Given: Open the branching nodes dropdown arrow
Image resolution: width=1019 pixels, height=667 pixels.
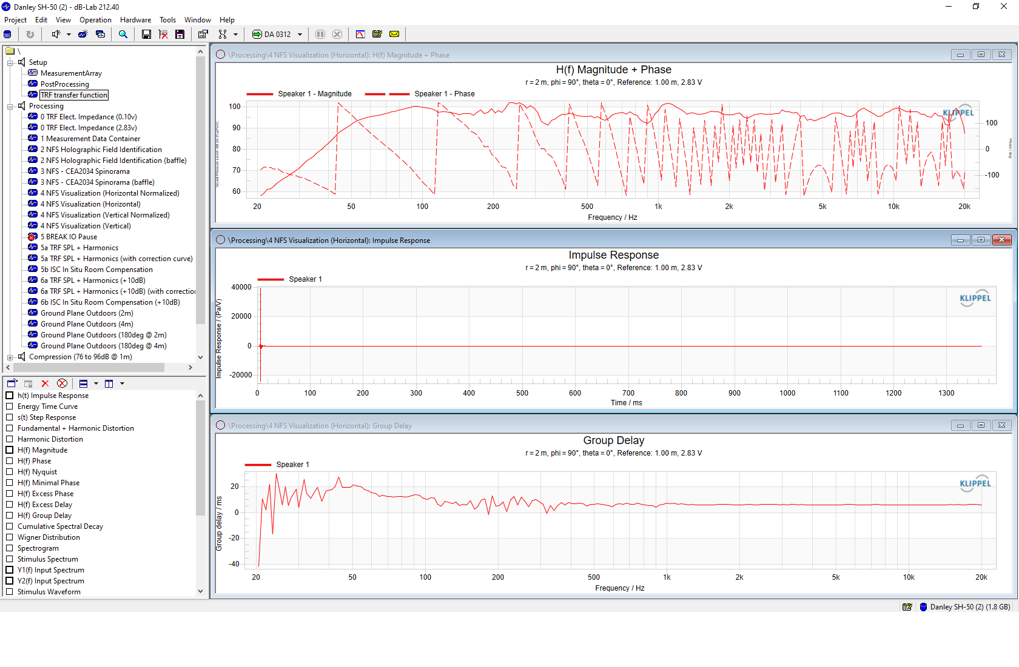Looking at the screenshot, I should pos(235,35).
